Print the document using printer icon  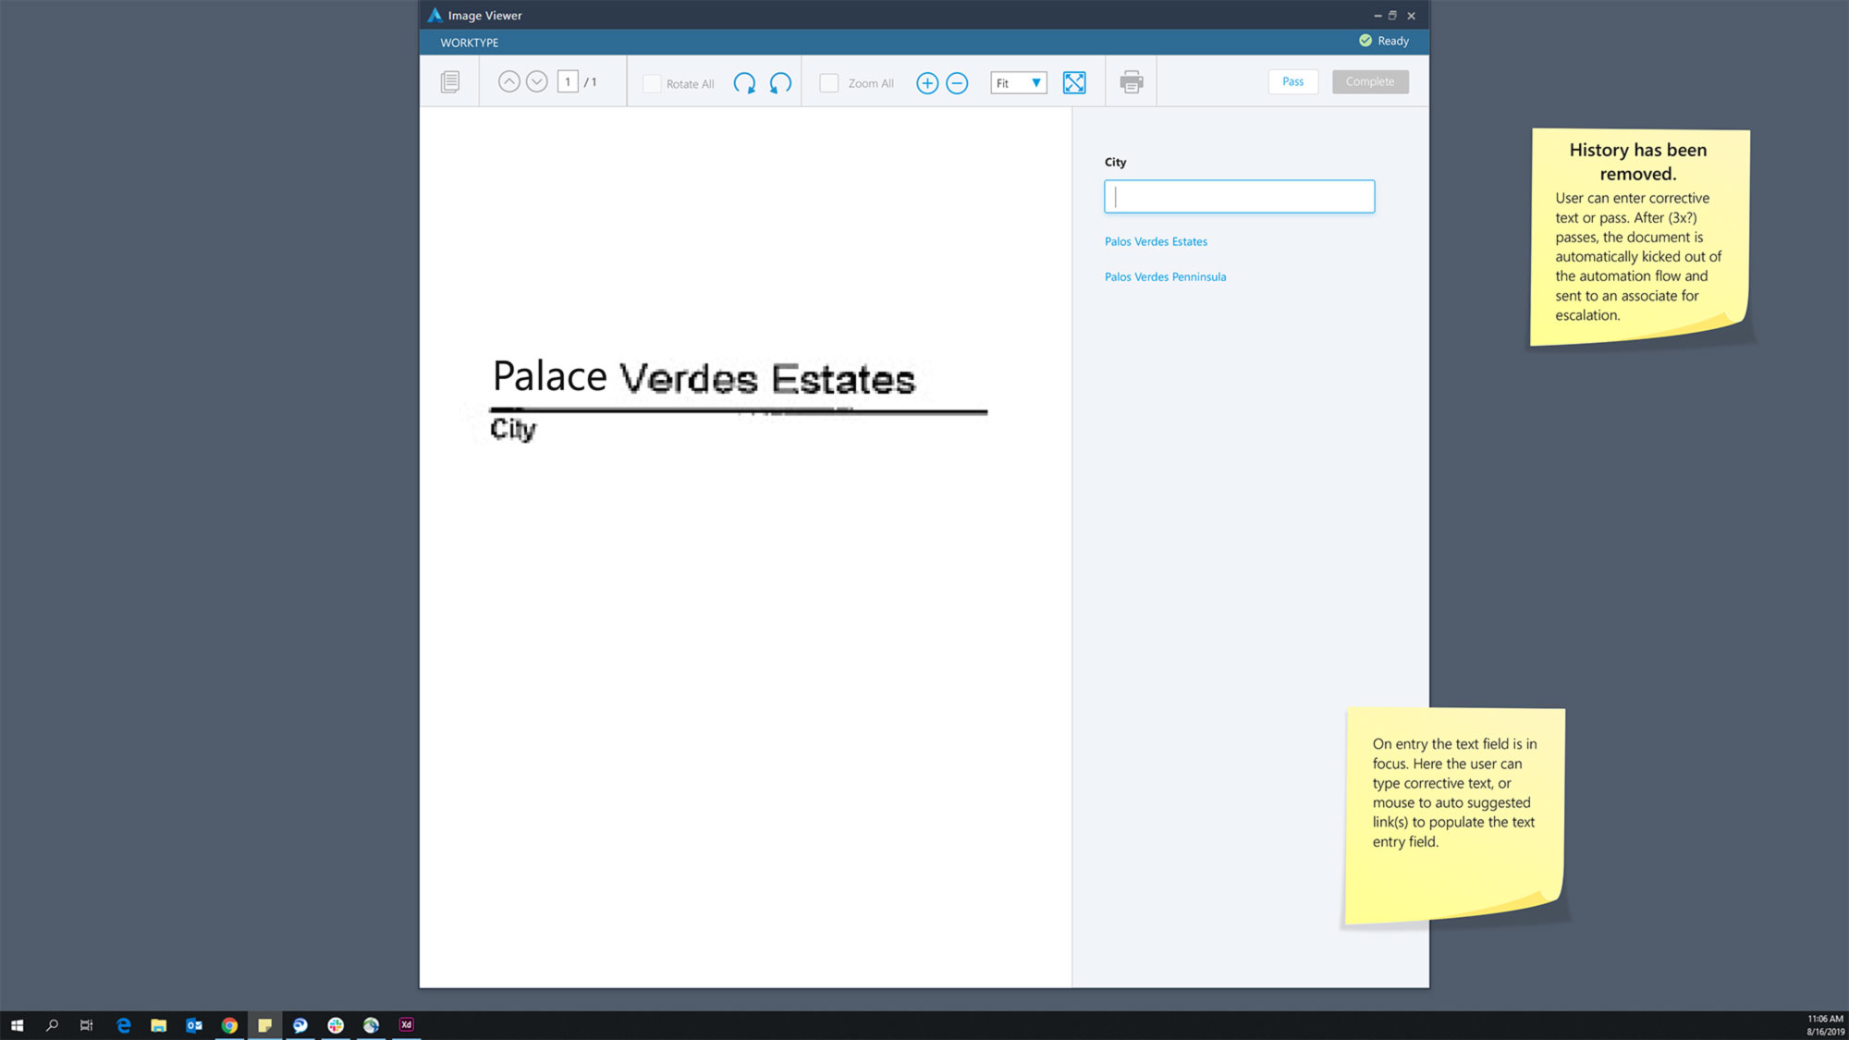click(1131, 82)
